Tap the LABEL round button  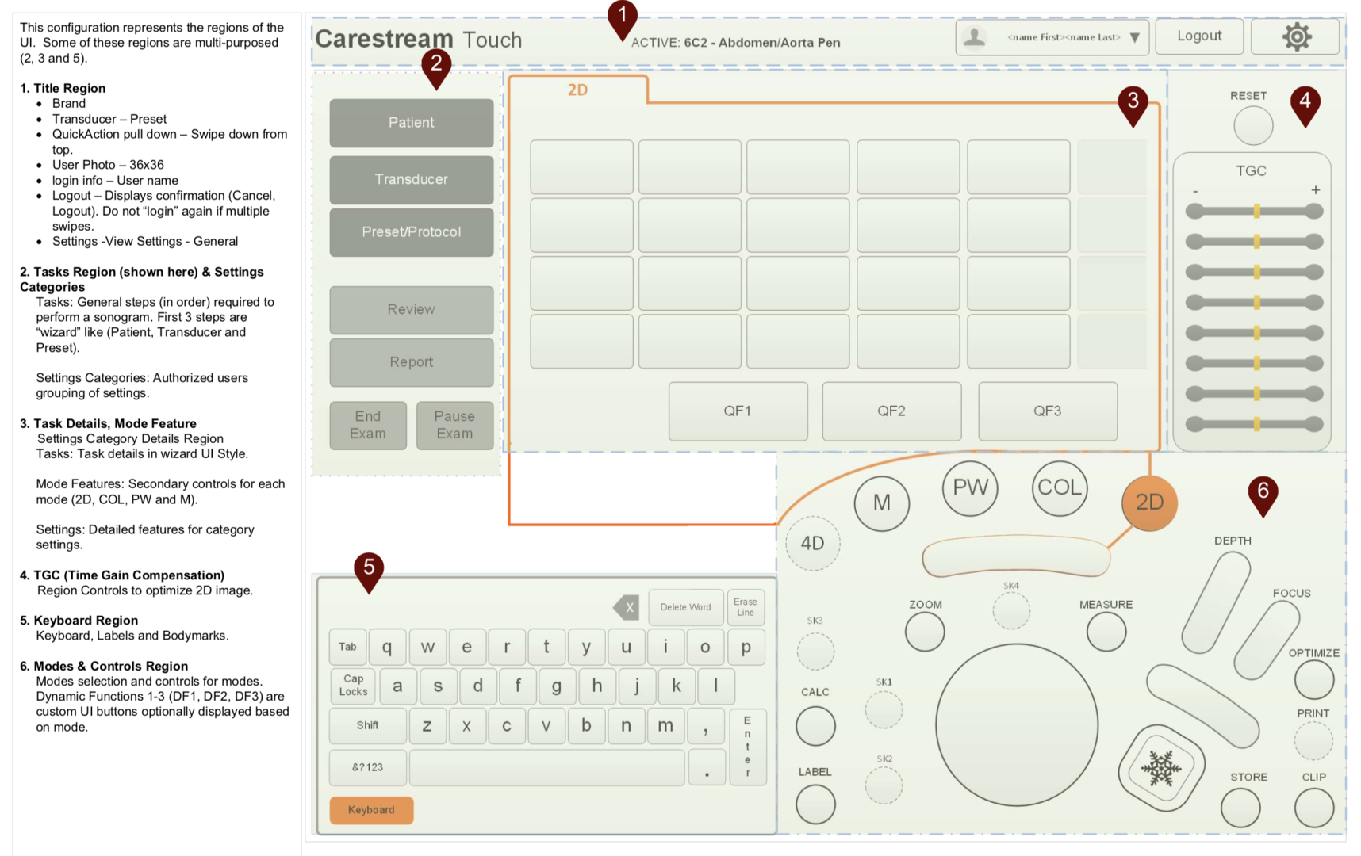click(x=815, y=804)
